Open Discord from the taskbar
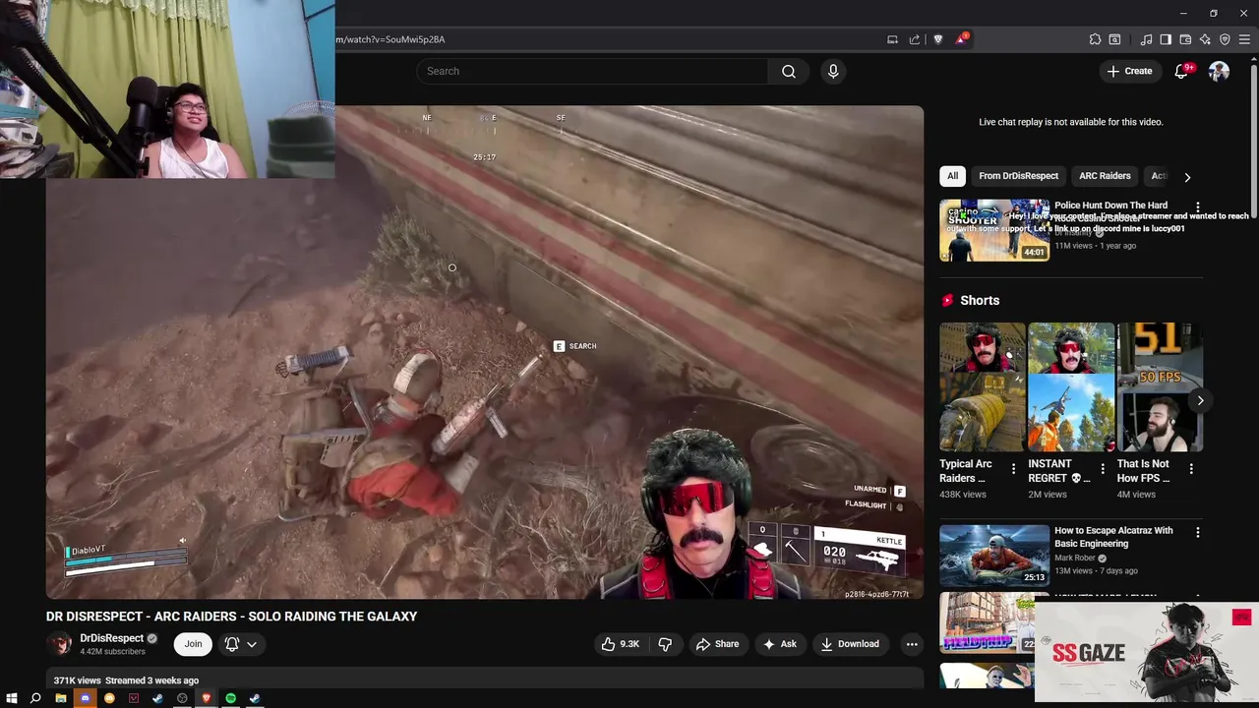Viewport: 1259px width, 708px height. (85, 698)
